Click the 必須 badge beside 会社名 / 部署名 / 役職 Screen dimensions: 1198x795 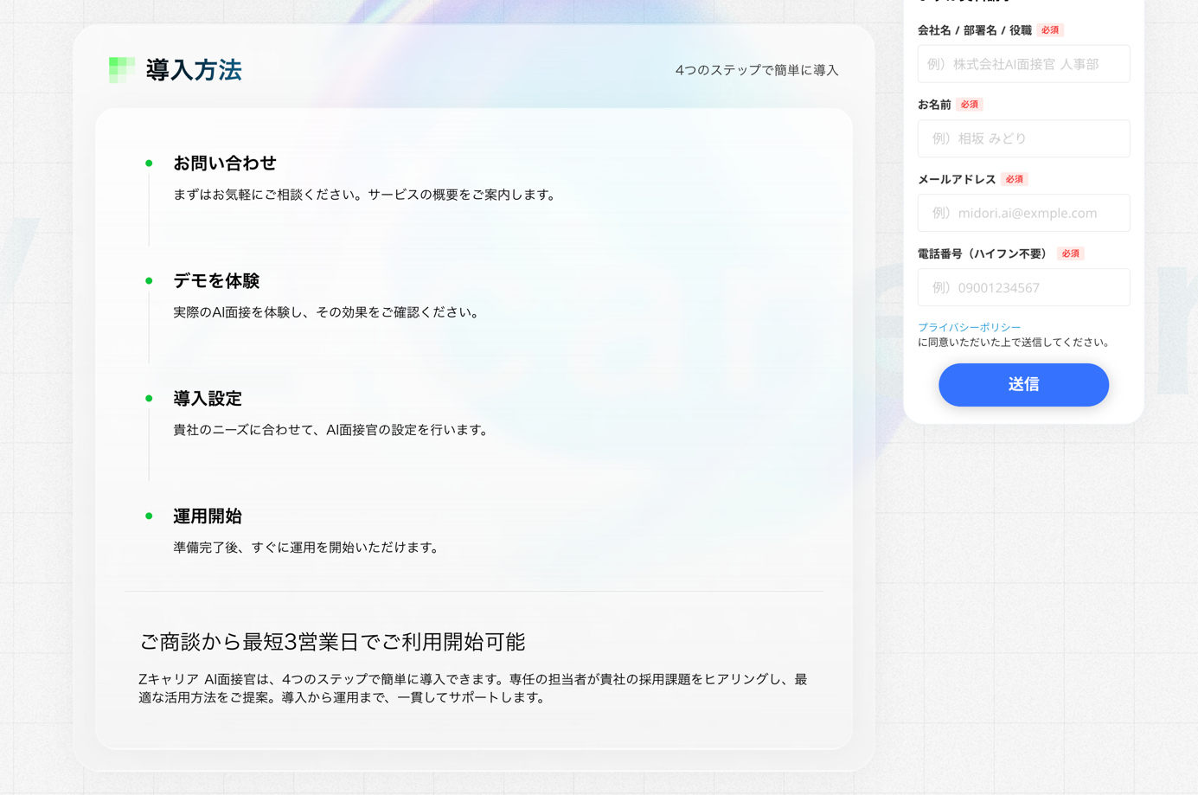coord(1050,30)
